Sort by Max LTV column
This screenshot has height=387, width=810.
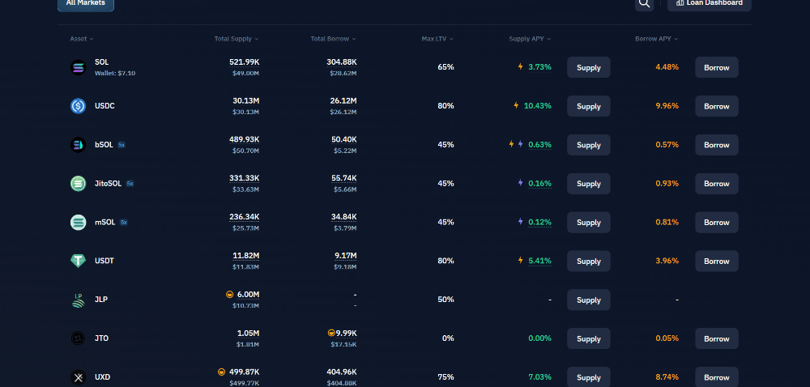point(437,39)
